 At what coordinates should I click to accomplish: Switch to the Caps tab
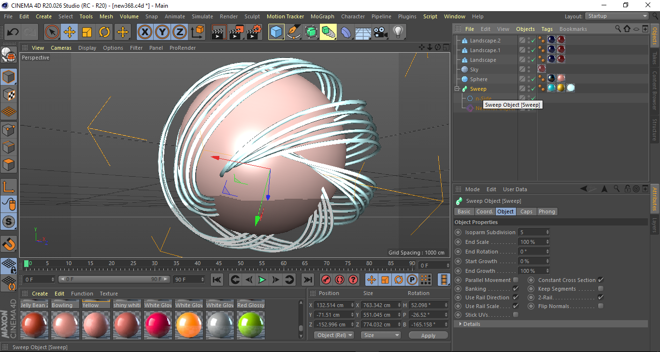526,211
